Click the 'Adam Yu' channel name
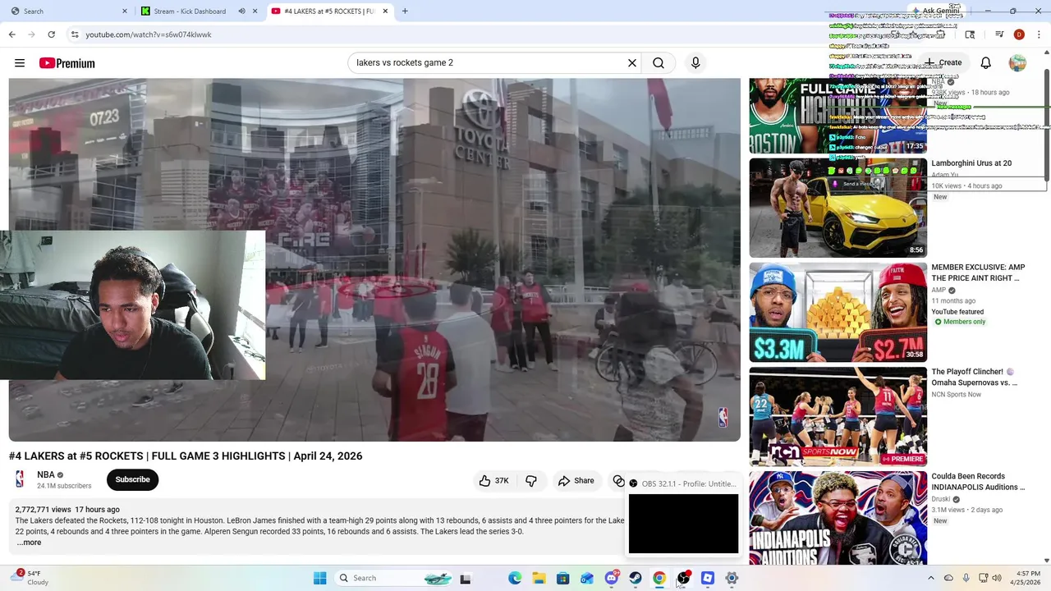Viewport: 1051px width, 591px height. click(x=944, y=175)
